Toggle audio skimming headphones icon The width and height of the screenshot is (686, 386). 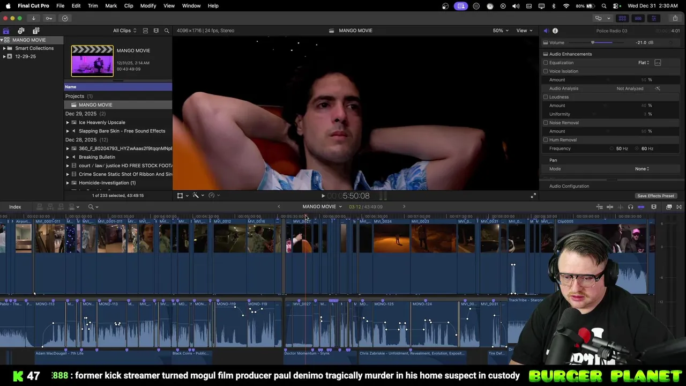[x=630, y=207]
